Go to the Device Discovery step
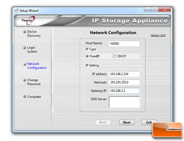Image resolution: width=184 pixels, height=141 pixels. click(34, 33)
